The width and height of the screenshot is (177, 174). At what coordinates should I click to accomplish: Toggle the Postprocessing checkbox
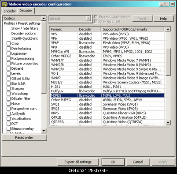(9, 58)
